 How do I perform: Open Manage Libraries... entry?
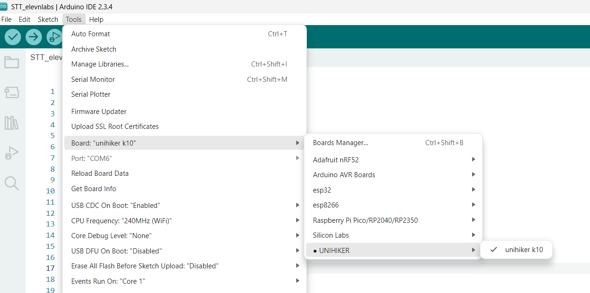[184, 64]
